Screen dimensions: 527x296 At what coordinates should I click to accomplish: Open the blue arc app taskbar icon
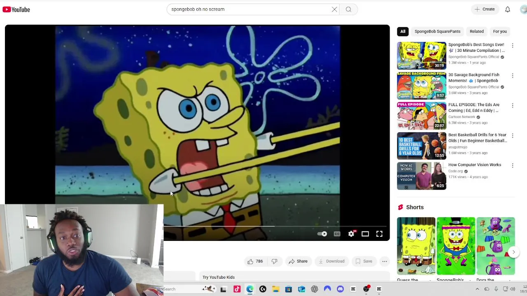(327, 289)
